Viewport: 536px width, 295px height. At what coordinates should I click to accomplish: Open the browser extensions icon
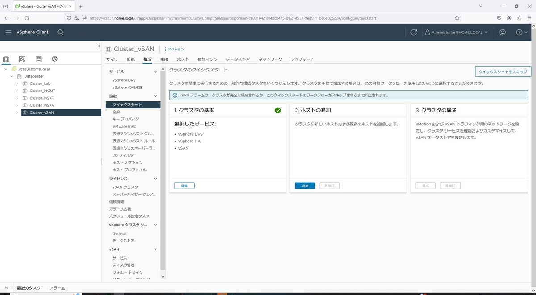point(519,18)
